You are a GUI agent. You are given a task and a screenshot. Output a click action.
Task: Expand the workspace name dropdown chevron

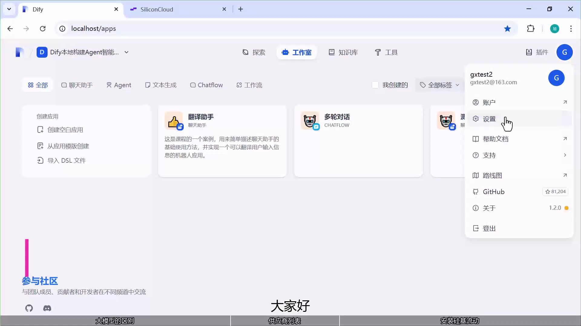pyautogui.click(x=126, y=52)
